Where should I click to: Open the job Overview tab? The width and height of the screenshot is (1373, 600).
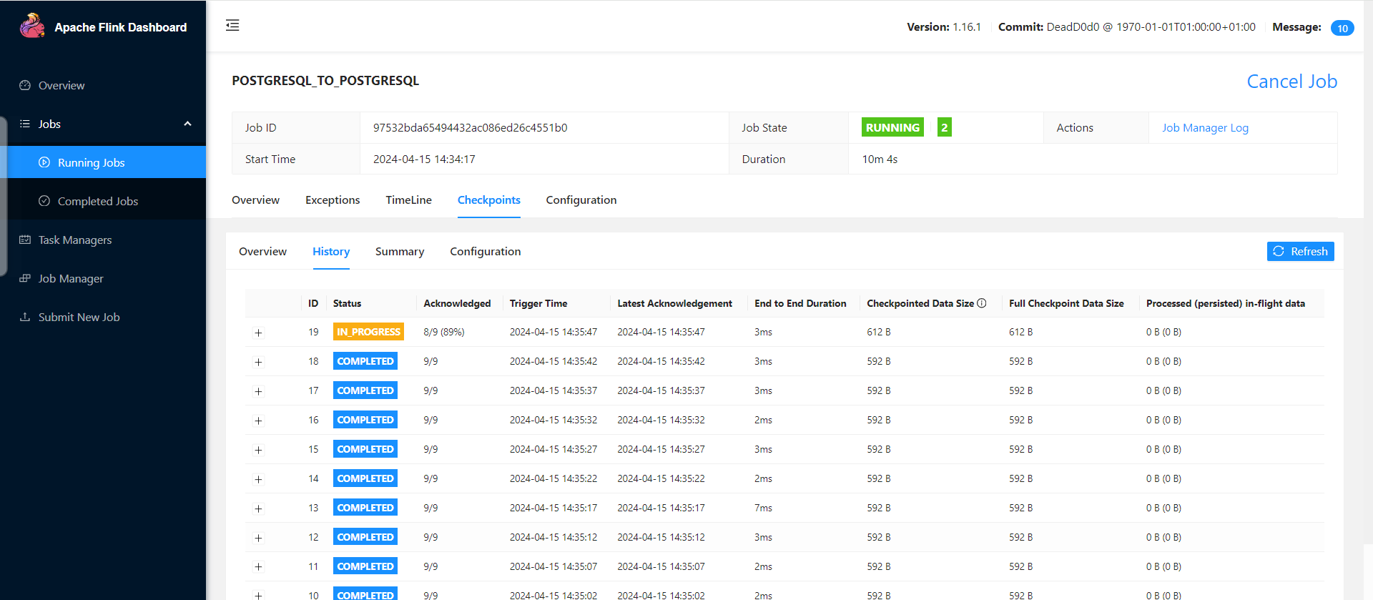pyautogui.click(x=255, y=200)
